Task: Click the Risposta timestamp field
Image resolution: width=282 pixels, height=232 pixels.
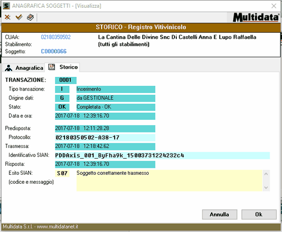Action: [x=105, y=165]
